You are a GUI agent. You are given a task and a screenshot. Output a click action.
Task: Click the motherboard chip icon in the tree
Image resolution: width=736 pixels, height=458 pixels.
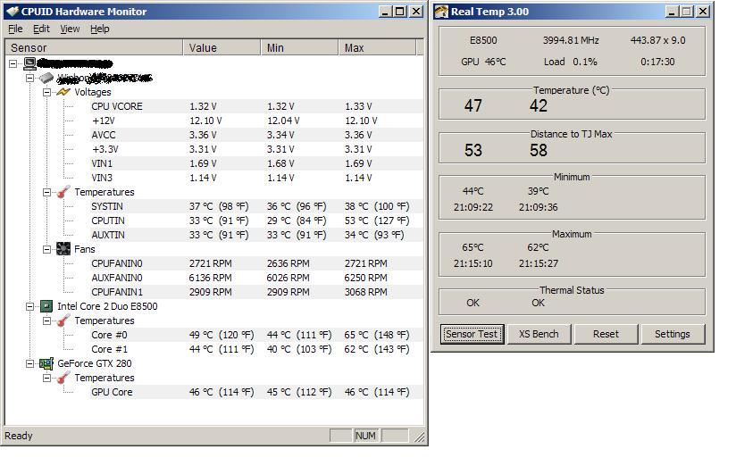tap(46, 78)
